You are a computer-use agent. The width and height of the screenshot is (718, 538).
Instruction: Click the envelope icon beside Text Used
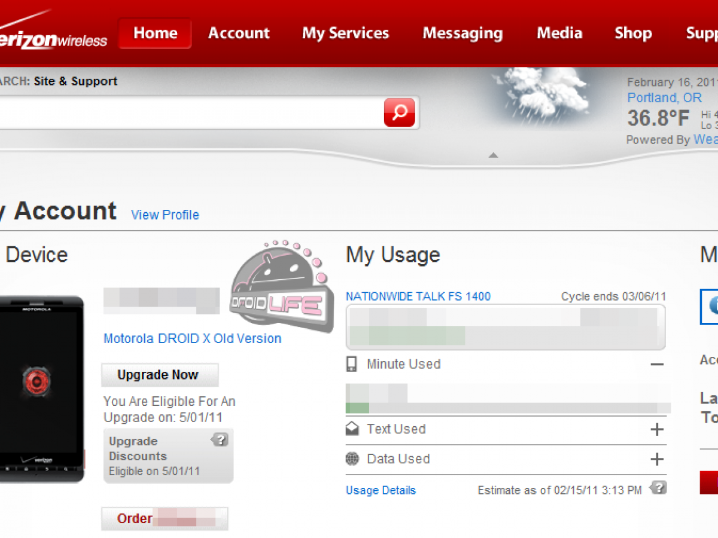pyautogui.click(x=352, y=429)
